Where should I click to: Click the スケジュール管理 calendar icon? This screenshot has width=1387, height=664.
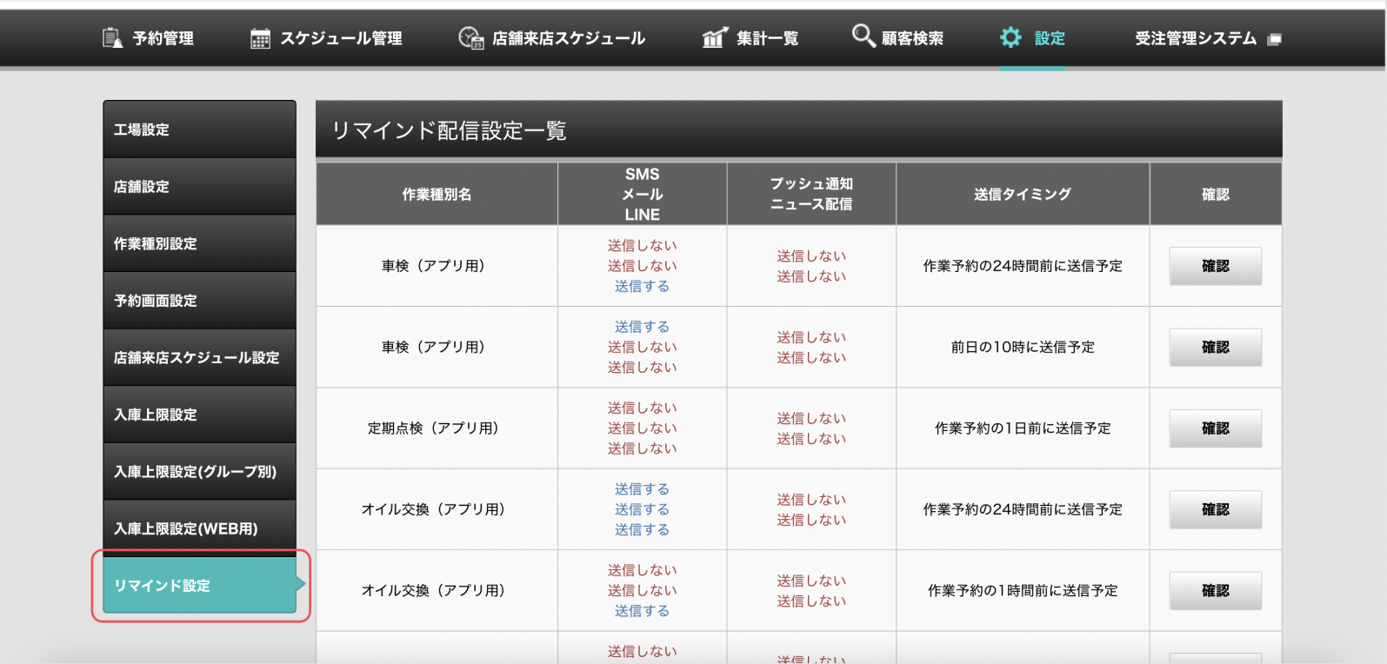tap(260, 38)
